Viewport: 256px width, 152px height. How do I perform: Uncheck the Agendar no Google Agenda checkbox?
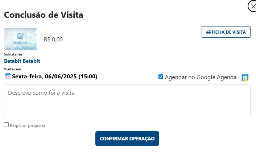click(x=161, y=77)
